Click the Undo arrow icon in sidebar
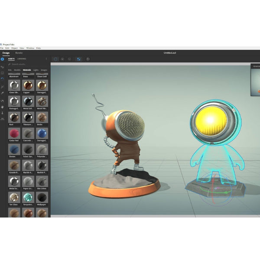Viewport: 260px width, 260px height. (3, 79)
